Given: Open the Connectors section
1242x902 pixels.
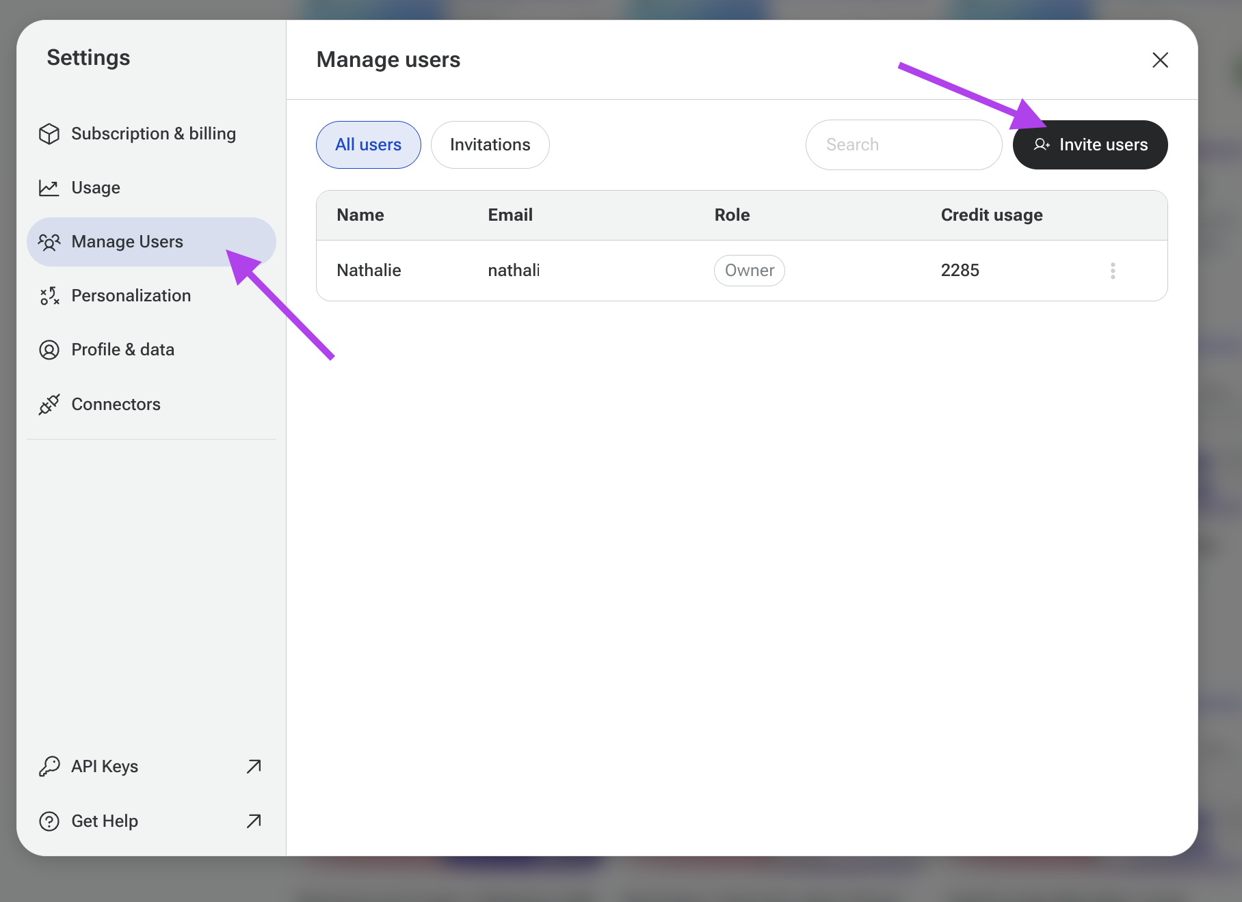Looking at the screenshot, I should 151,405.
